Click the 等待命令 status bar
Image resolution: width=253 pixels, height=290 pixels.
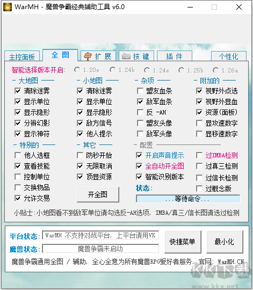(188, 199)
